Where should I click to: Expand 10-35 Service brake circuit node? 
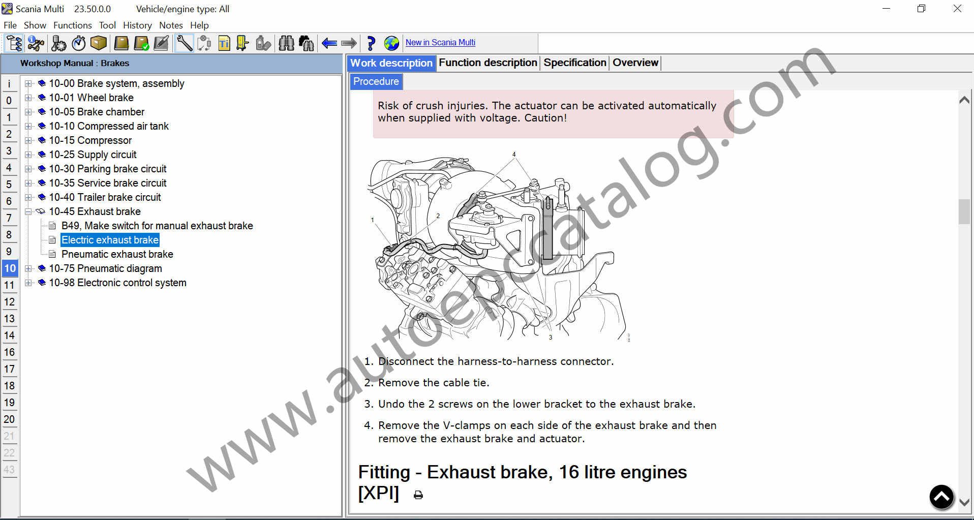[28, 183]
